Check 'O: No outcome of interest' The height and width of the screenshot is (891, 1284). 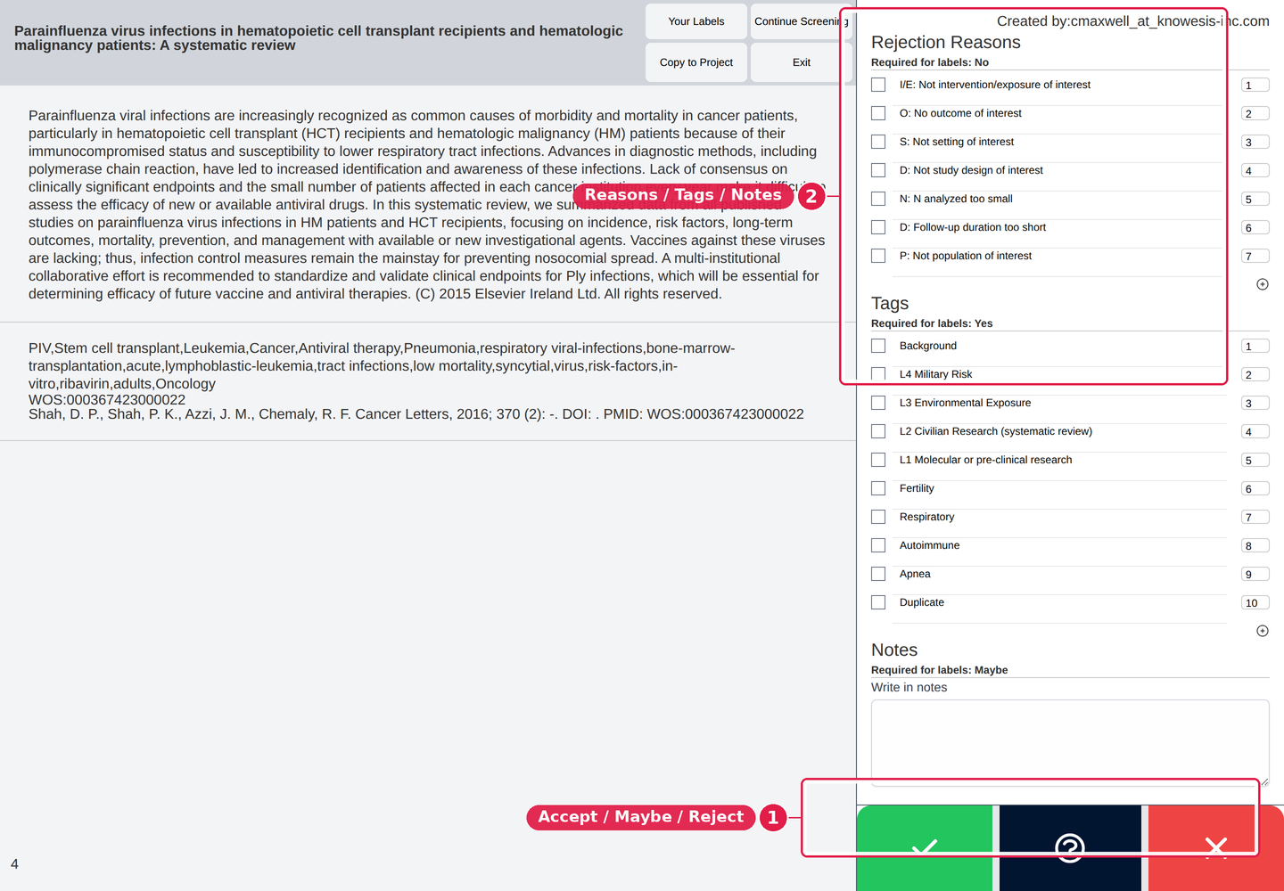878,113
